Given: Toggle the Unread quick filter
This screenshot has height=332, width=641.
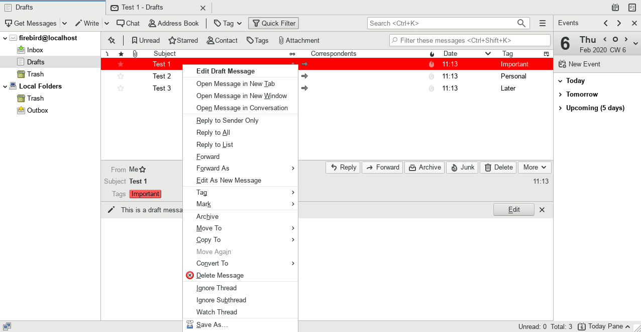Looking at the screenshot, I should click(x=145, y=41).
